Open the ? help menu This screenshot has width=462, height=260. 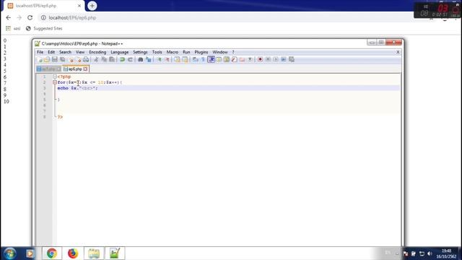[x=233, y=52]
